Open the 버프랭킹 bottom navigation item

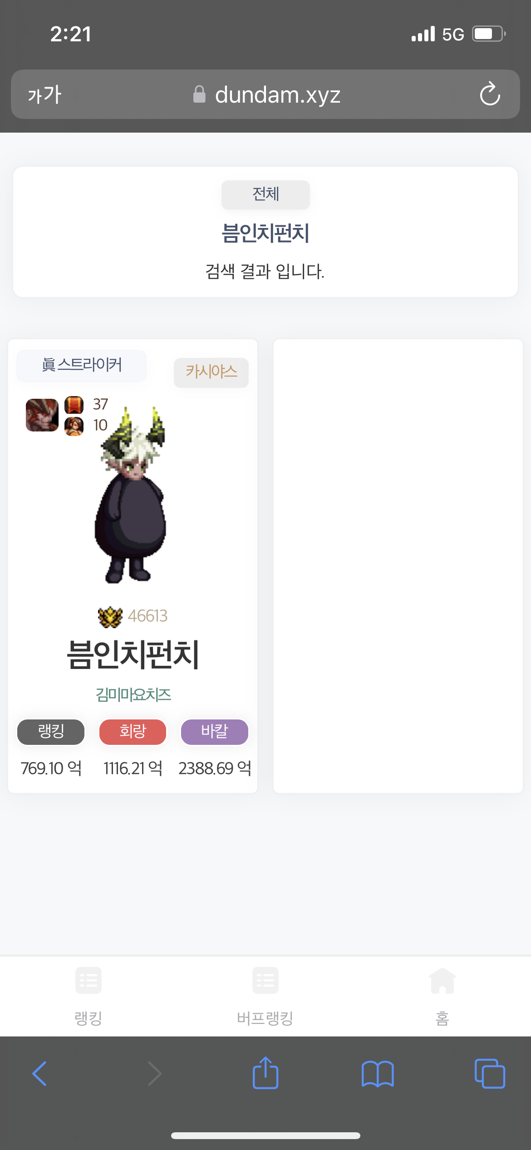[x=265, y=996]
